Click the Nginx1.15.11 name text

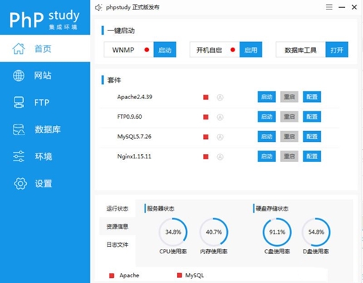[134, 156]
